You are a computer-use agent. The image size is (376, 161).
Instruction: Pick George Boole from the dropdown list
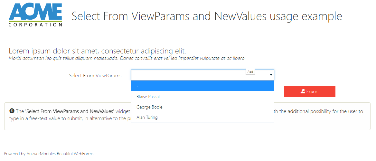[149, 107]
